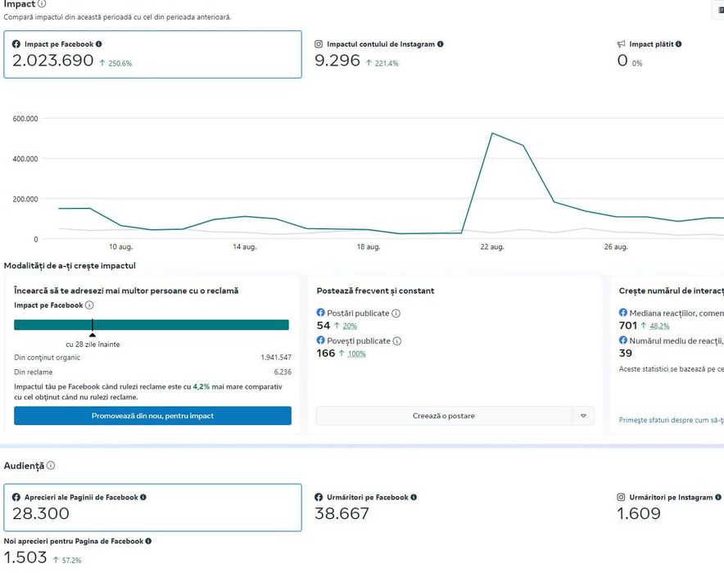
Task: Show info for Noi aprecieri pentru Pagina de Facebook
Action: point(148,541)
